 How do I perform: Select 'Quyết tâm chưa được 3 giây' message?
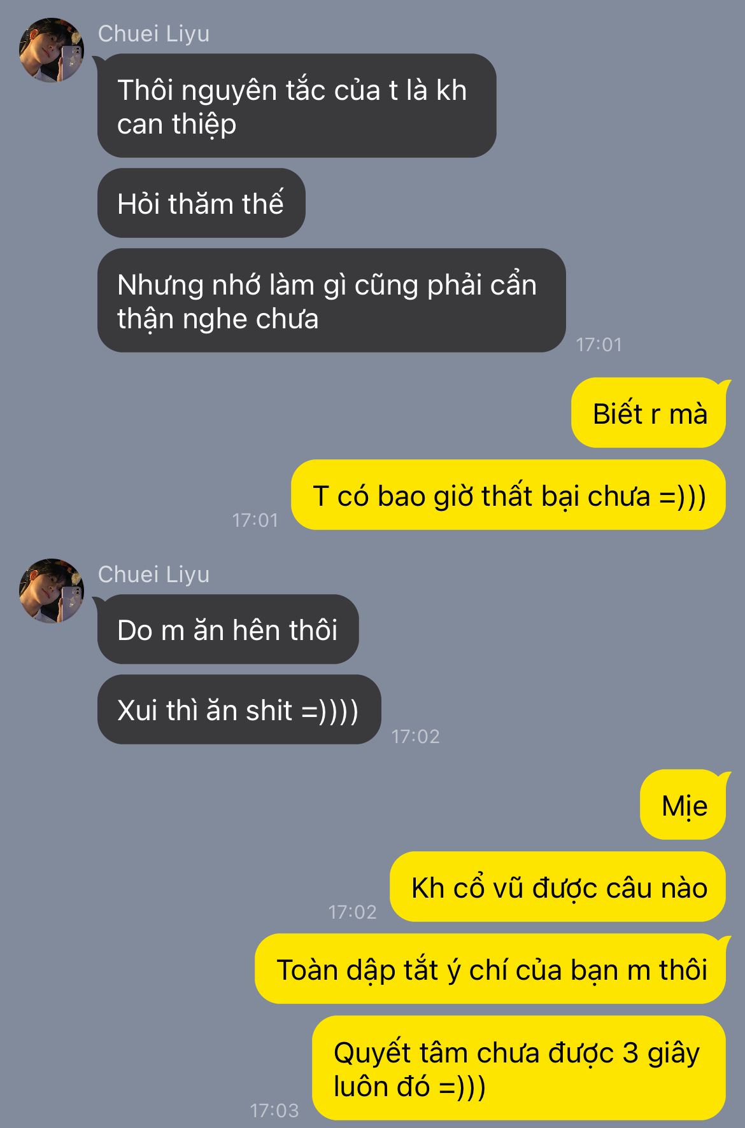[519, 1068]
